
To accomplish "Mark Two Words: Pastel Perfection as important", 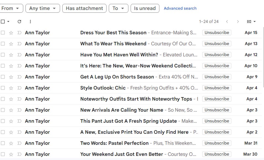I will tap(19, 143).
